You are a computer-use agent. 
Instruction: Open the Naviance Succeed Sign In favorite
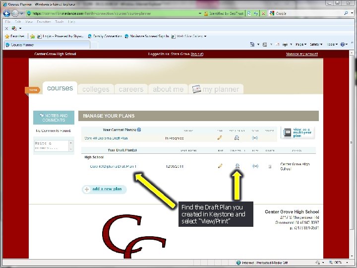point(147,36)
